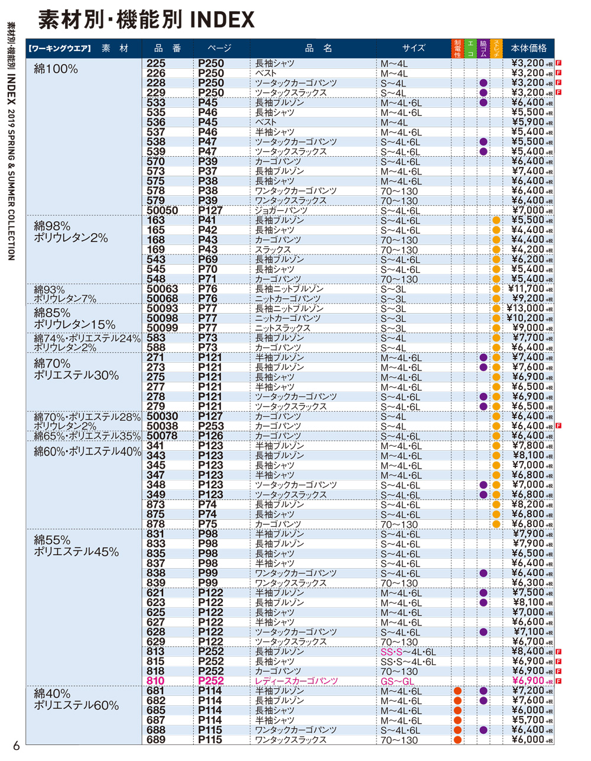This screenshot has height=761, width=591.
Task: Click product number 573
Action: click(155, 171)
